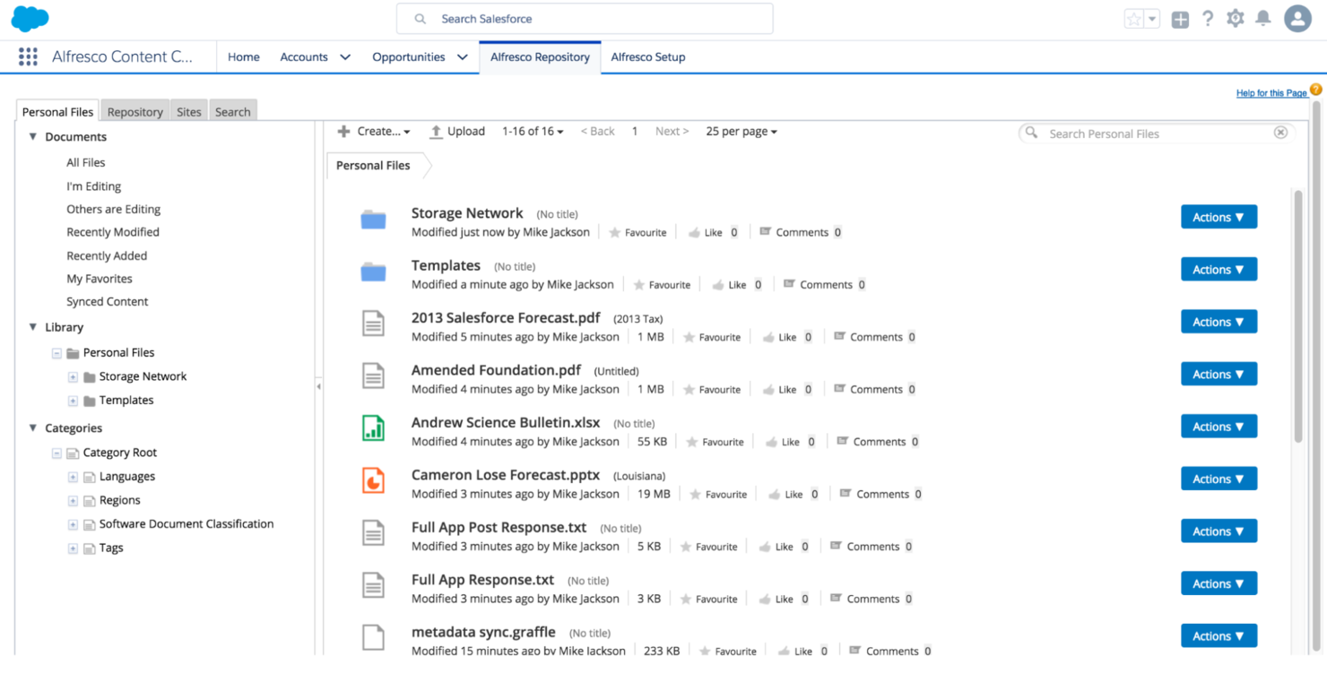Image resolution: width=1327 pixels, height=682 pixels.
Task: Collapse the left panel via splitter arrow
Action: 319,386
